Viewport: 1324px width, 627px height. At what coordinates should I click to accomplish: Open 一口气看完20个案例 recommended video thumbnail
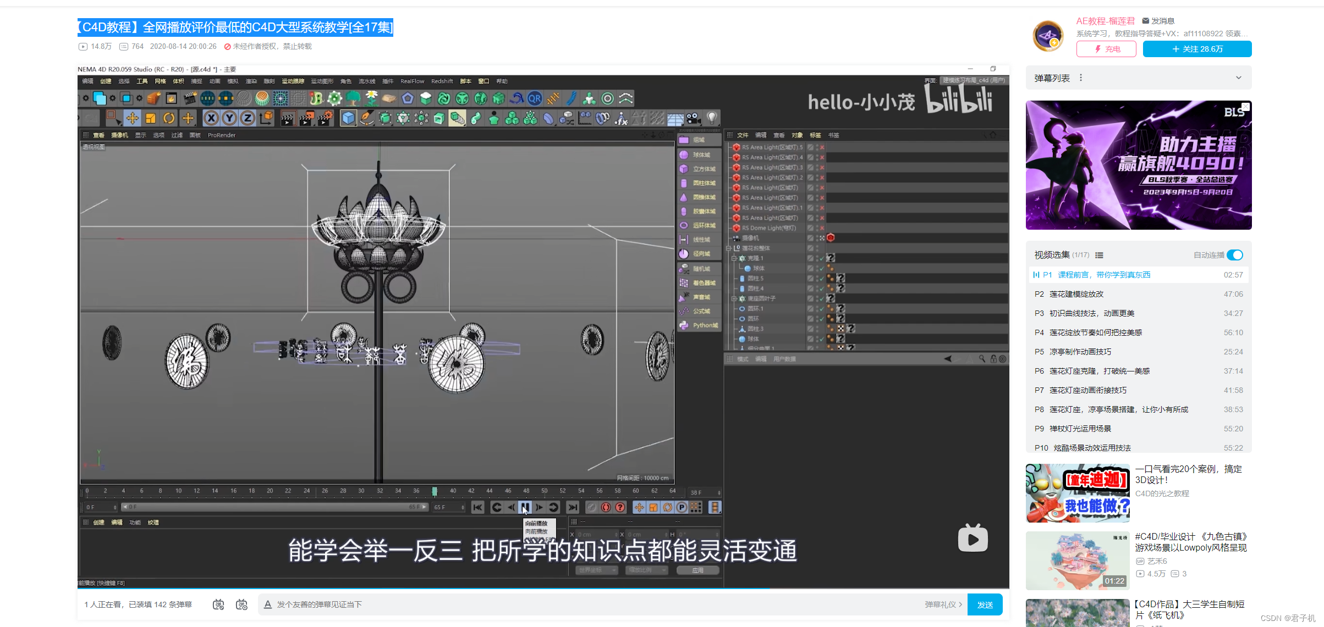[x=1077, y=493]
